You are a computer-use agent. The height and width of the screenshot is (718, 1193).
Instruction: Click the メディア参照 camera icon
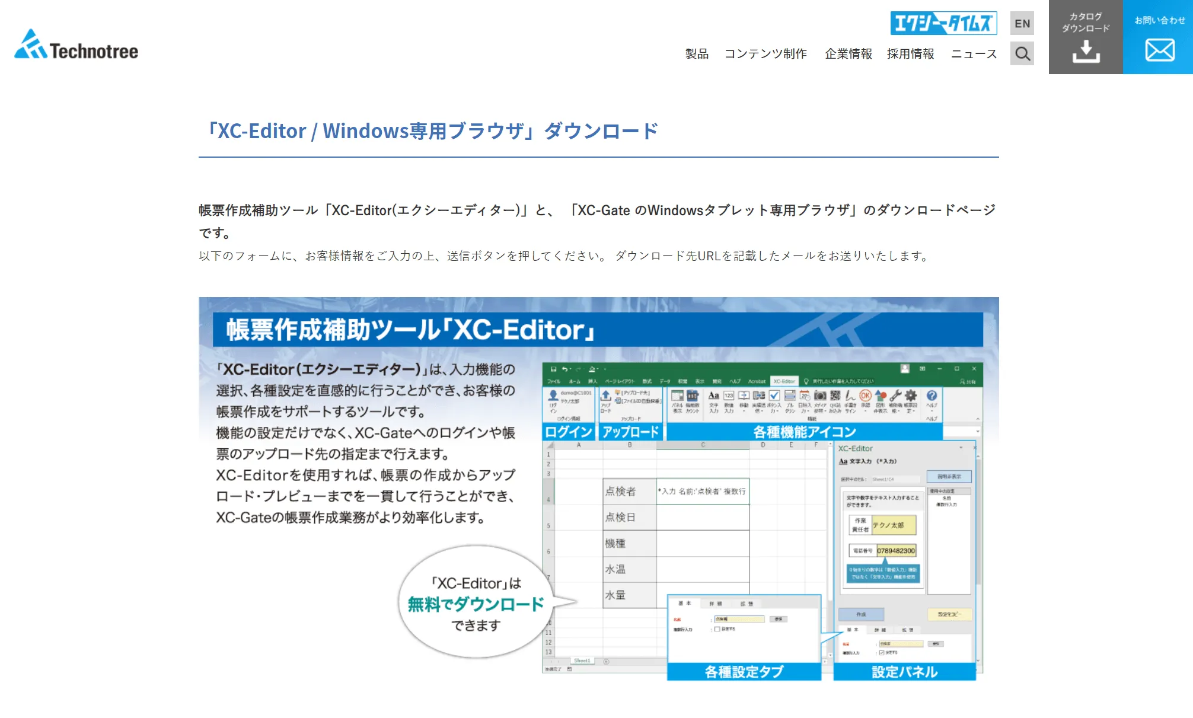click(x=820, y=396)
